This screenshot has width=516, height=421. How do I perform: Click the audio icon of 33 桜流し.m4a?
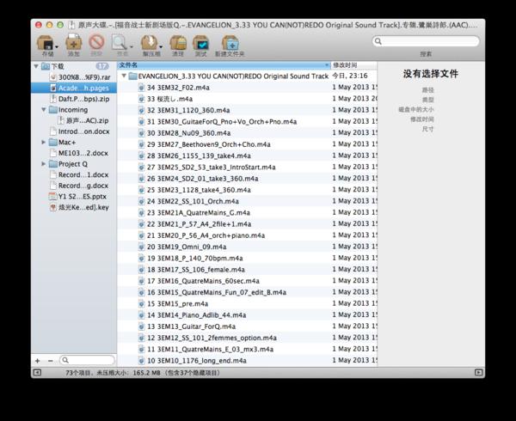[x=141, y=99]
